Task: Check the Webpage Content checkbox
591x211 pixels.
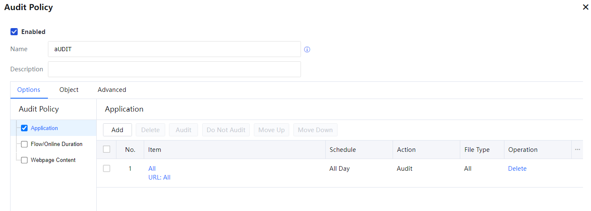Action: tap(24, 160)
